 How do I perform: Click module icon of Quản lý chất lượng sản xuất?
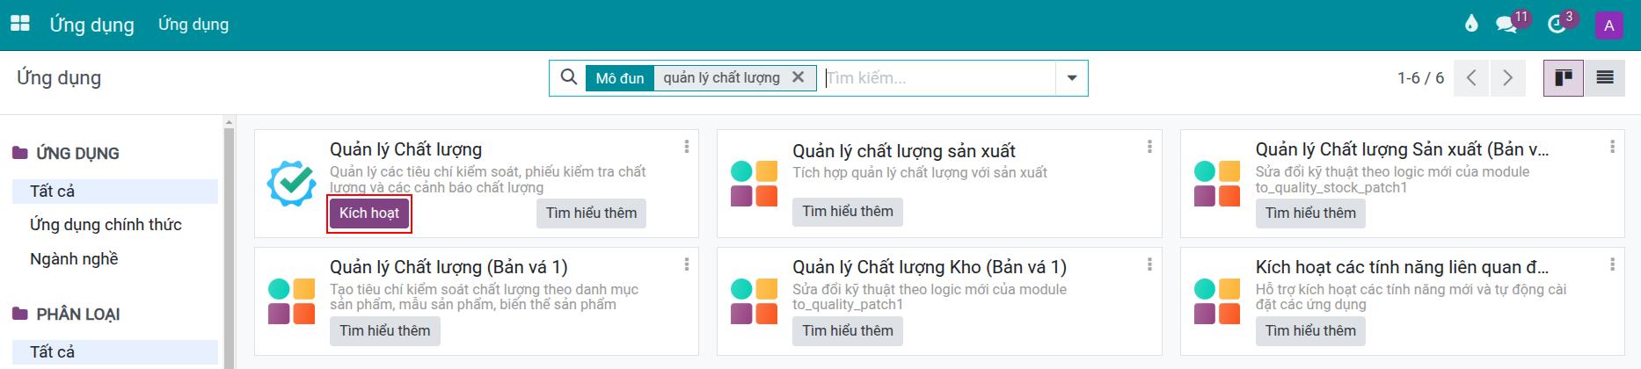click(x=755, y=184)
